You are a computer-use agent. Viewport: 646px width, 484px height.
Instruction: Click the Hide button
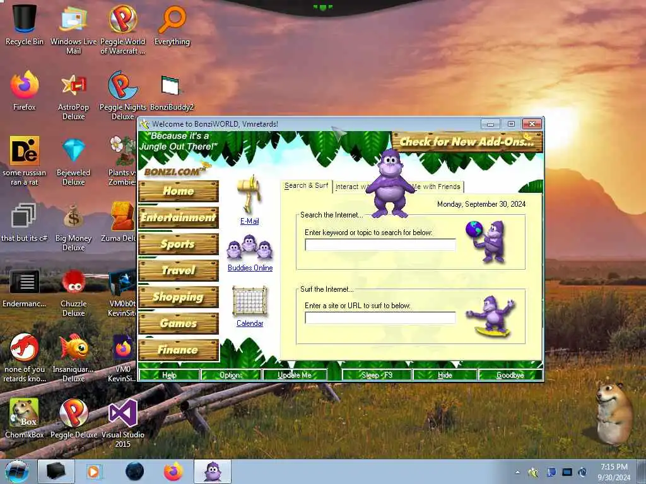click(x=445, y=375)
